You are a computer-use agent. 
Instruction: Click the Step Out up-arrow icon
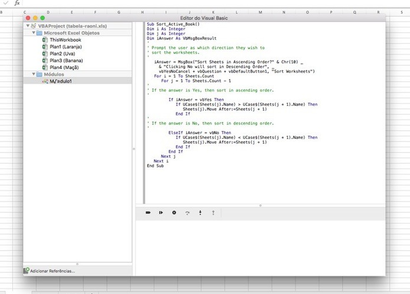[213, 213]
